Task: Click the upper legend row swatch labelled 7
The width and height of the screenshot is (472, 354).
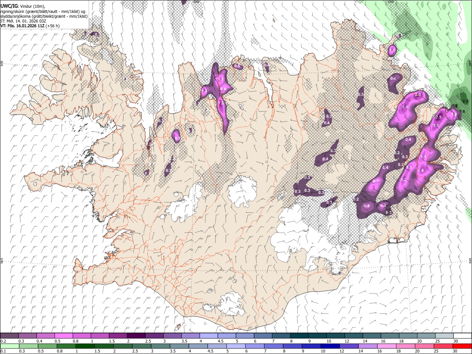Action: 280,336
